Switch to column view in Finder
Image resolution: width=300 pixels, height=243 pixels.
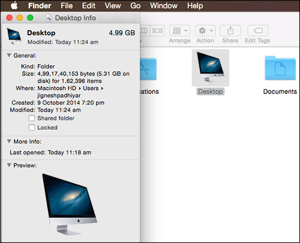pyautogui.click(x=144, y=31)
